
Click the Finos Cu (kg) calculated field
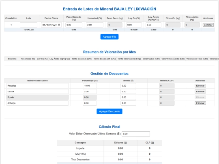173,25
